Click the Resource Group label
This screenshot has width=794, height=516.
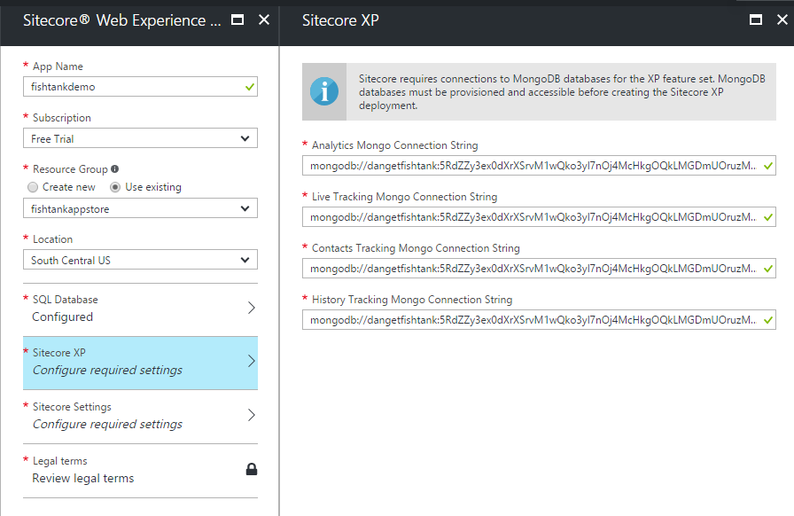click(70, 169)
